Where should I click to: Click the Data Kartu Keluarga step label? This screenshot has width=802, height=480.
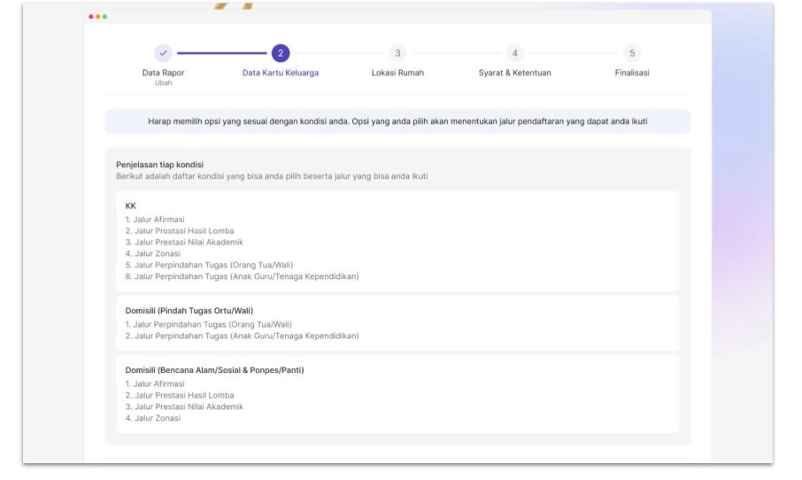(x=281, y=73)
